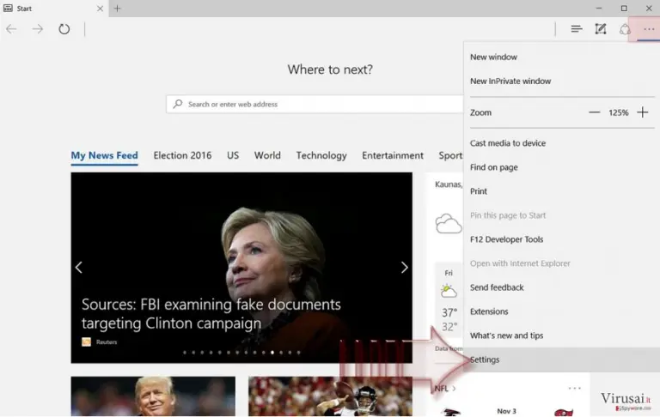Click the cloudy weather icon
Screen dimensions: 660x417
[449, 223]
